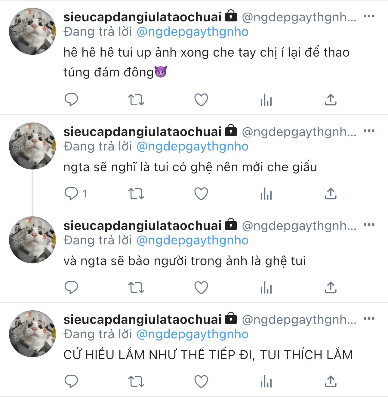This screenshot has height=397, width=388.
Task: Open the sieucapdangiulataochuai name on the last tweet
Action: (142, 320)
